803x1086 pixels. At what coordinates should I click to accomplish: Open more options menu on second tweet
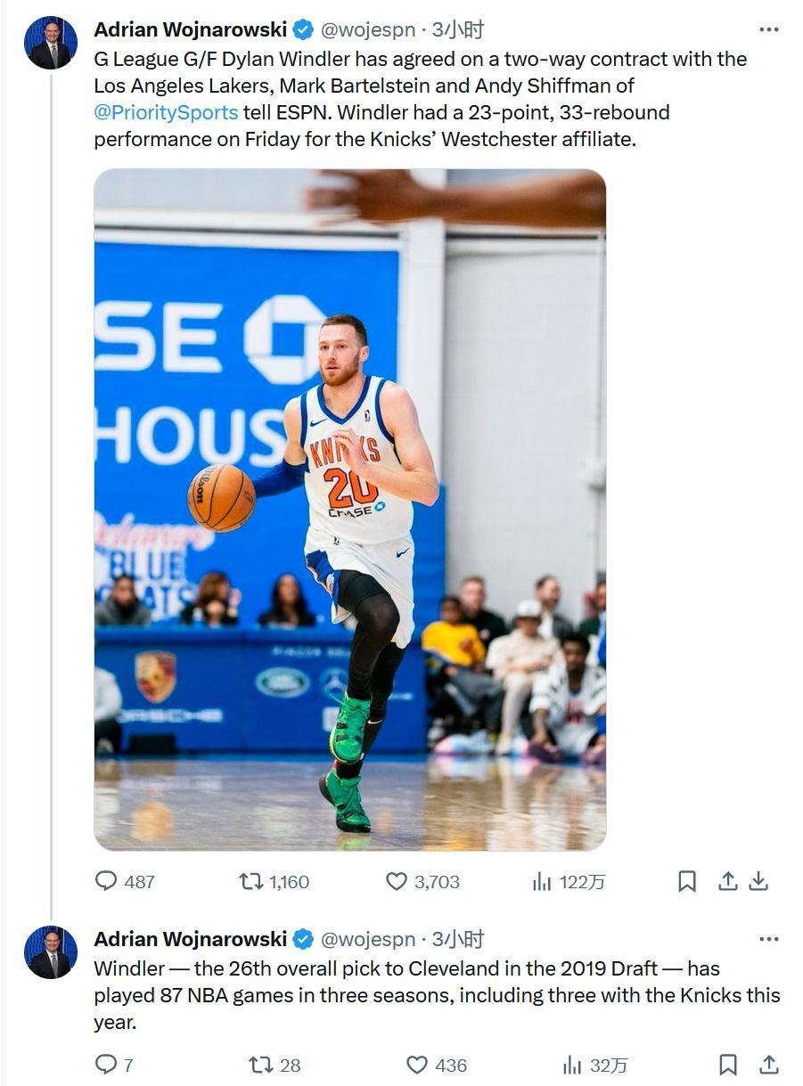point(768,939)
